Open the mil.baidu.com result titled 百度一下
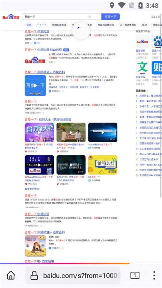The width and height of the screenshot is (162, 288). pyautogui.click(x=31, y=195)
